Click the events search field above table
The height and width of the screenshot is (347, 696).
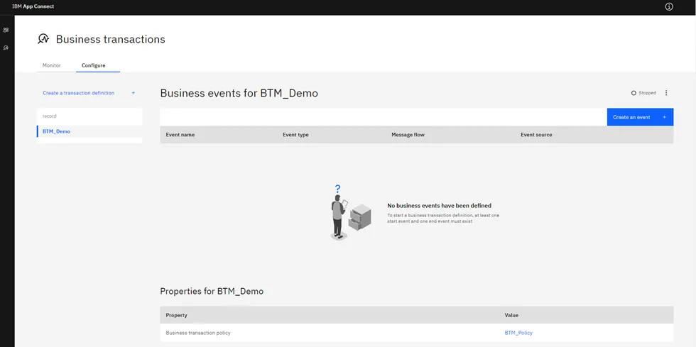coord(384,117)
